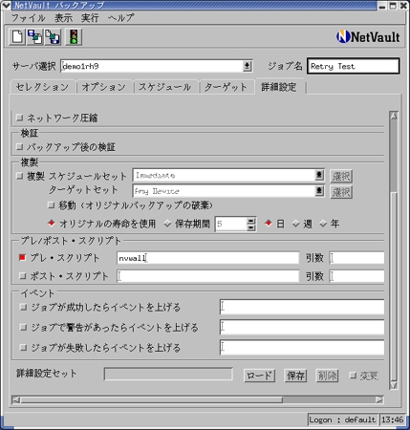Enable ジョブで警告があったらイベントを上げる checkbox
The height and width of the screenshot is (430, 410).
click(23, 327)
